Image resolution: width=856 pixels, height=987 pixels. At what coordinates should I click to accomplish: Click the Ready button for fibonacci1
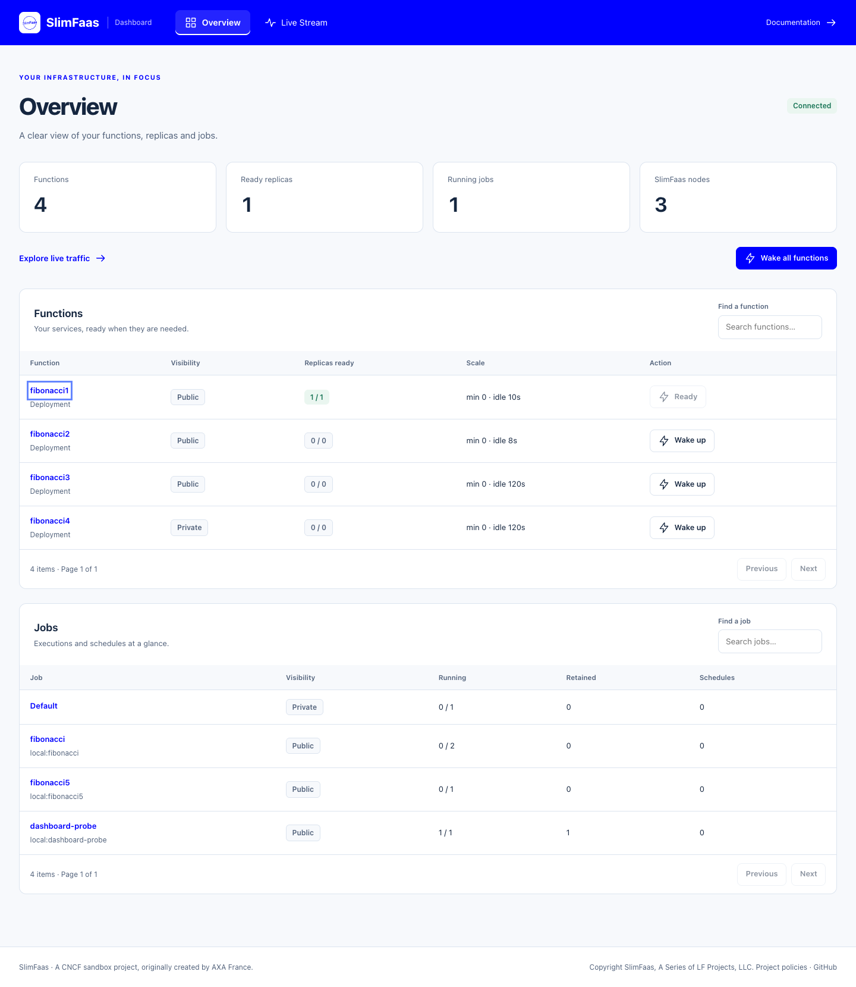[678, 397]
